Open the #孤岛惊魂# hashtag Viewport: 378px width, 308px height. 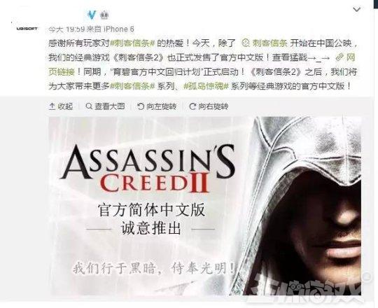(206, 86)
